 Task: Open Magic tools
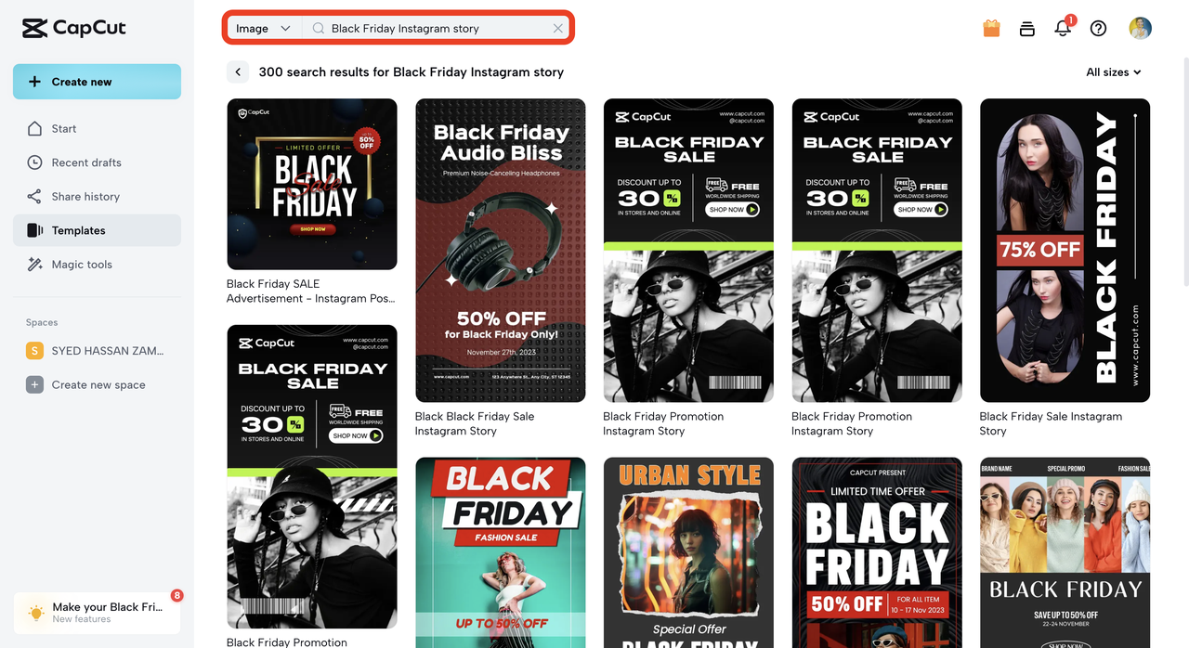(82, 265)
